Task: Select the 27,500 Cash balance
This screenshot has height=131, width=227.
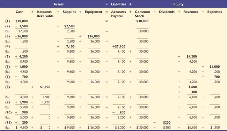Action: (x=23, y=31)
